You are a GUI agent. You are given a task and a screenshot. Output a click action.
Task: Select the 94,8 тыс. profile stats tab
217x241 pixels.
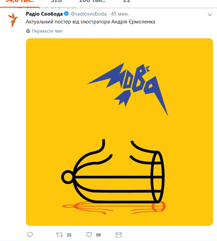coord(20,1)
